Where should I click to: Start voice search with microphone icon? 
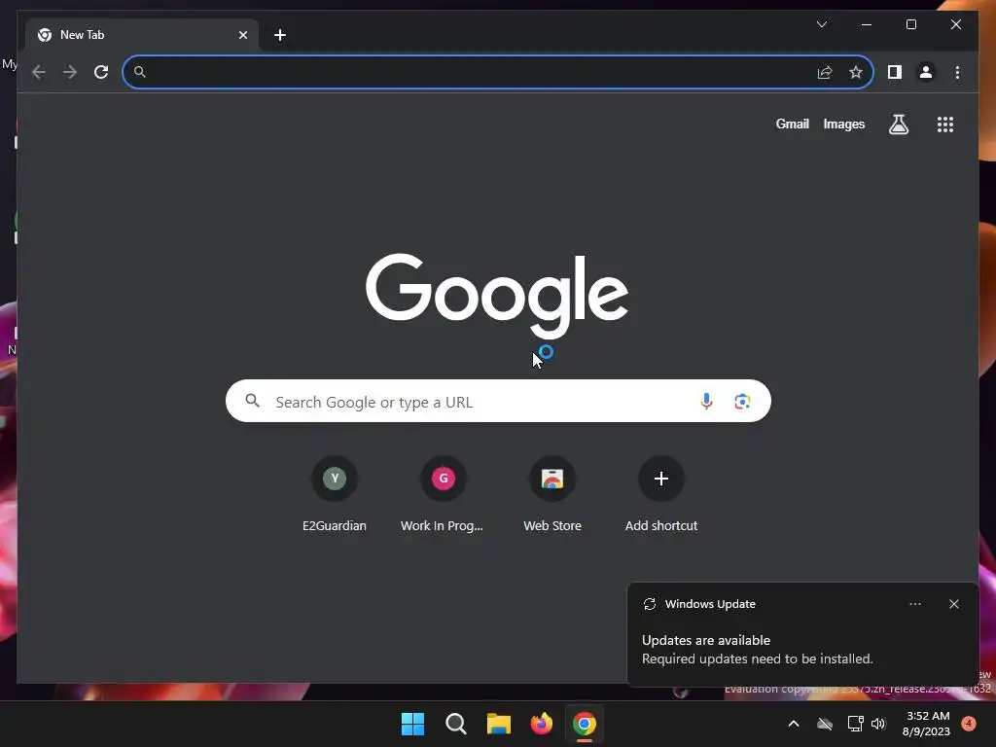point(706,402)
